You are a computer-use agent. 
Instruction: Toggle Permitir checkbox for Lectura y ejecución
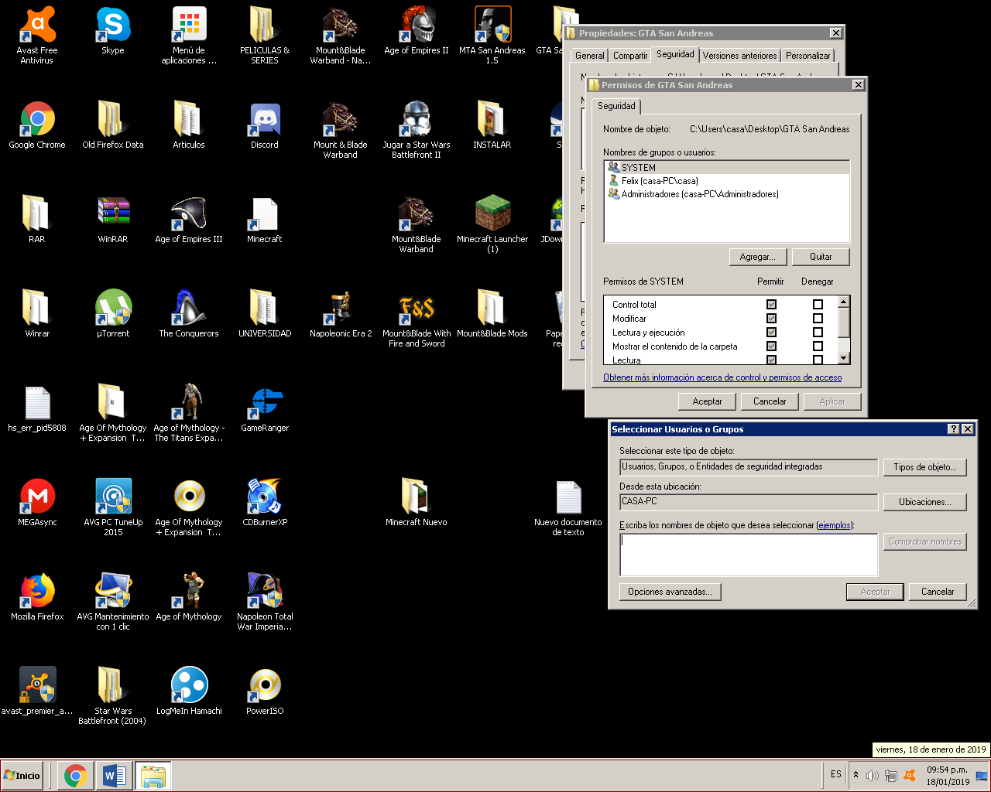click(x=771, y=333)
